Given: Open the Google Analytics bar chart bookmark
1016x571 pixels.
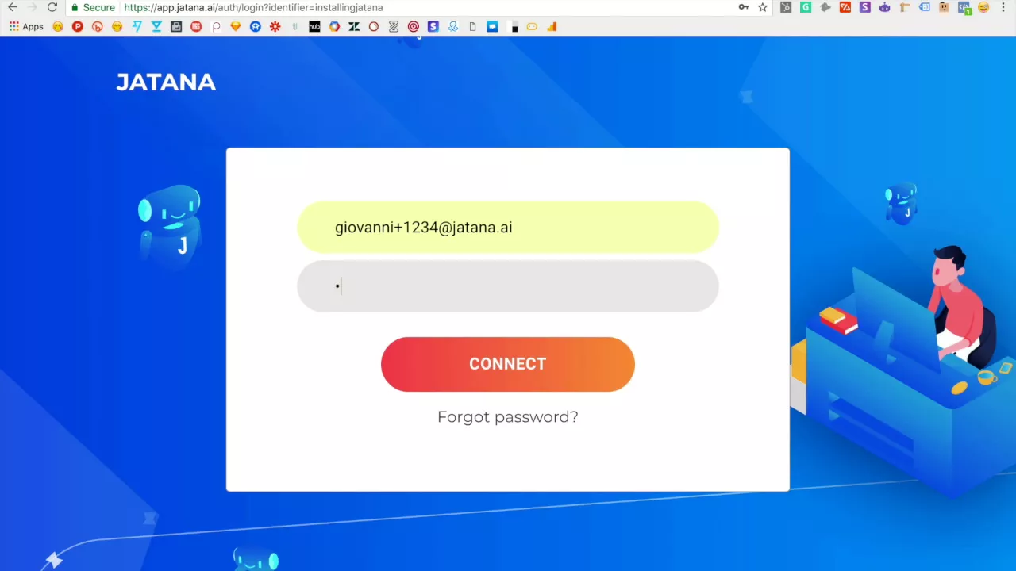Looking at the screenshot, I should click(x=552, y=26).
